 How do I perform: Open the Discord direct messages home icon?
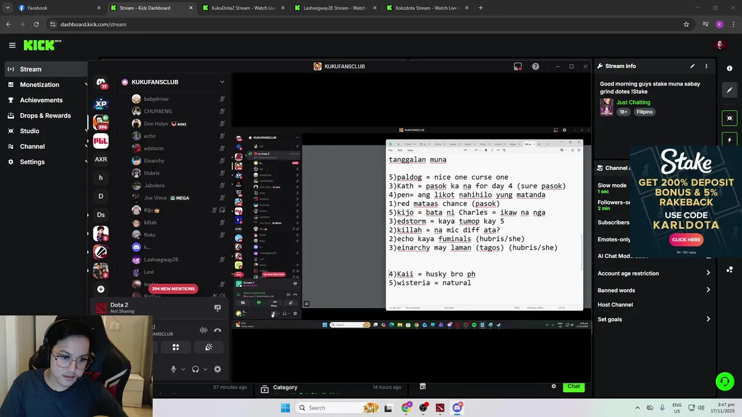101,83
